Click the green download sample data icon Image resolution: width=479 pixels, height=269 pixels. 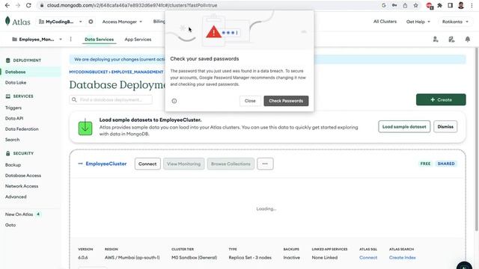[85, 127]
